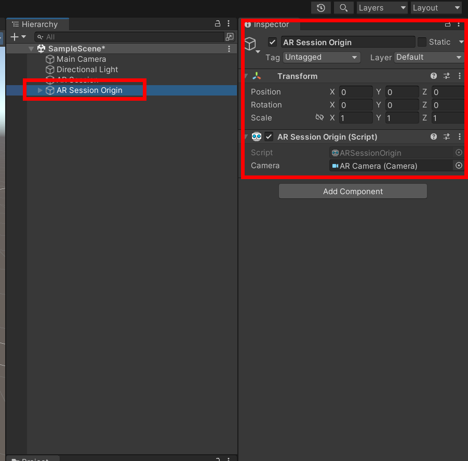Screen dimensions: 468x461
Task: Click the Directional Light cube icon
Action: (50, 70)
